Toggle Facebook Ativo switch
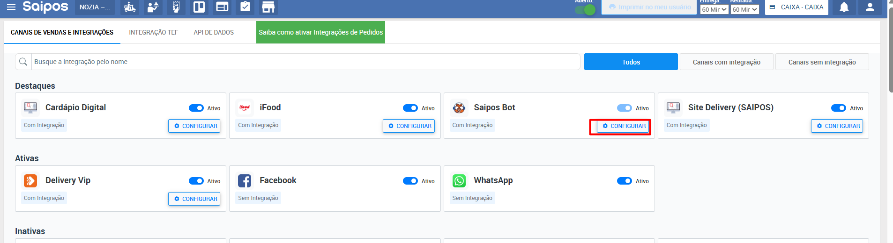 pyautogui.click(x=410, y=181)
